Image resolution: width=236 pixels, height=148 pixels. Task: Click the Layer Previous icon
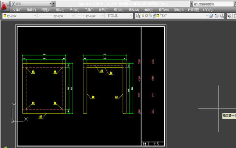pyautogui.click(x=217, y=16)
